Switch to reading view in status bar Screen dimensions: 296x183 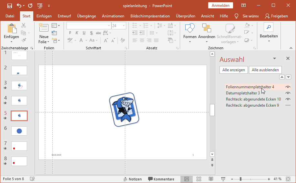pos(211,179)
